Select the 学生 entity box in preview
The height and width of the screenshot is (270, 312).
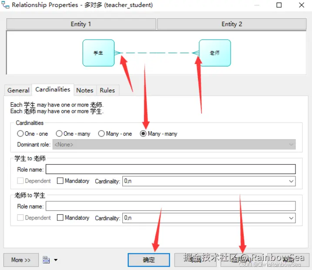tap(98, 53)
